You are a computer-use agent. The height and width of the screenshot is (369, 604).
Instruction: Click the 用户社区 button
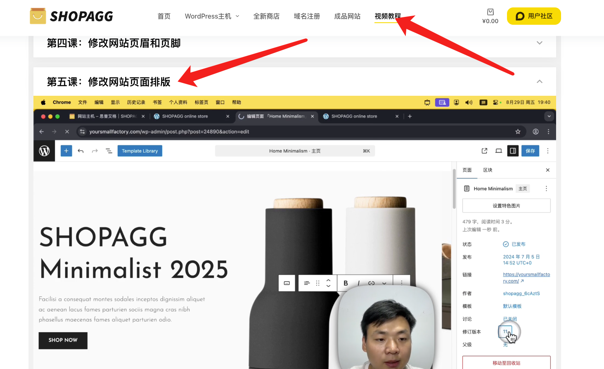(534, 16)
